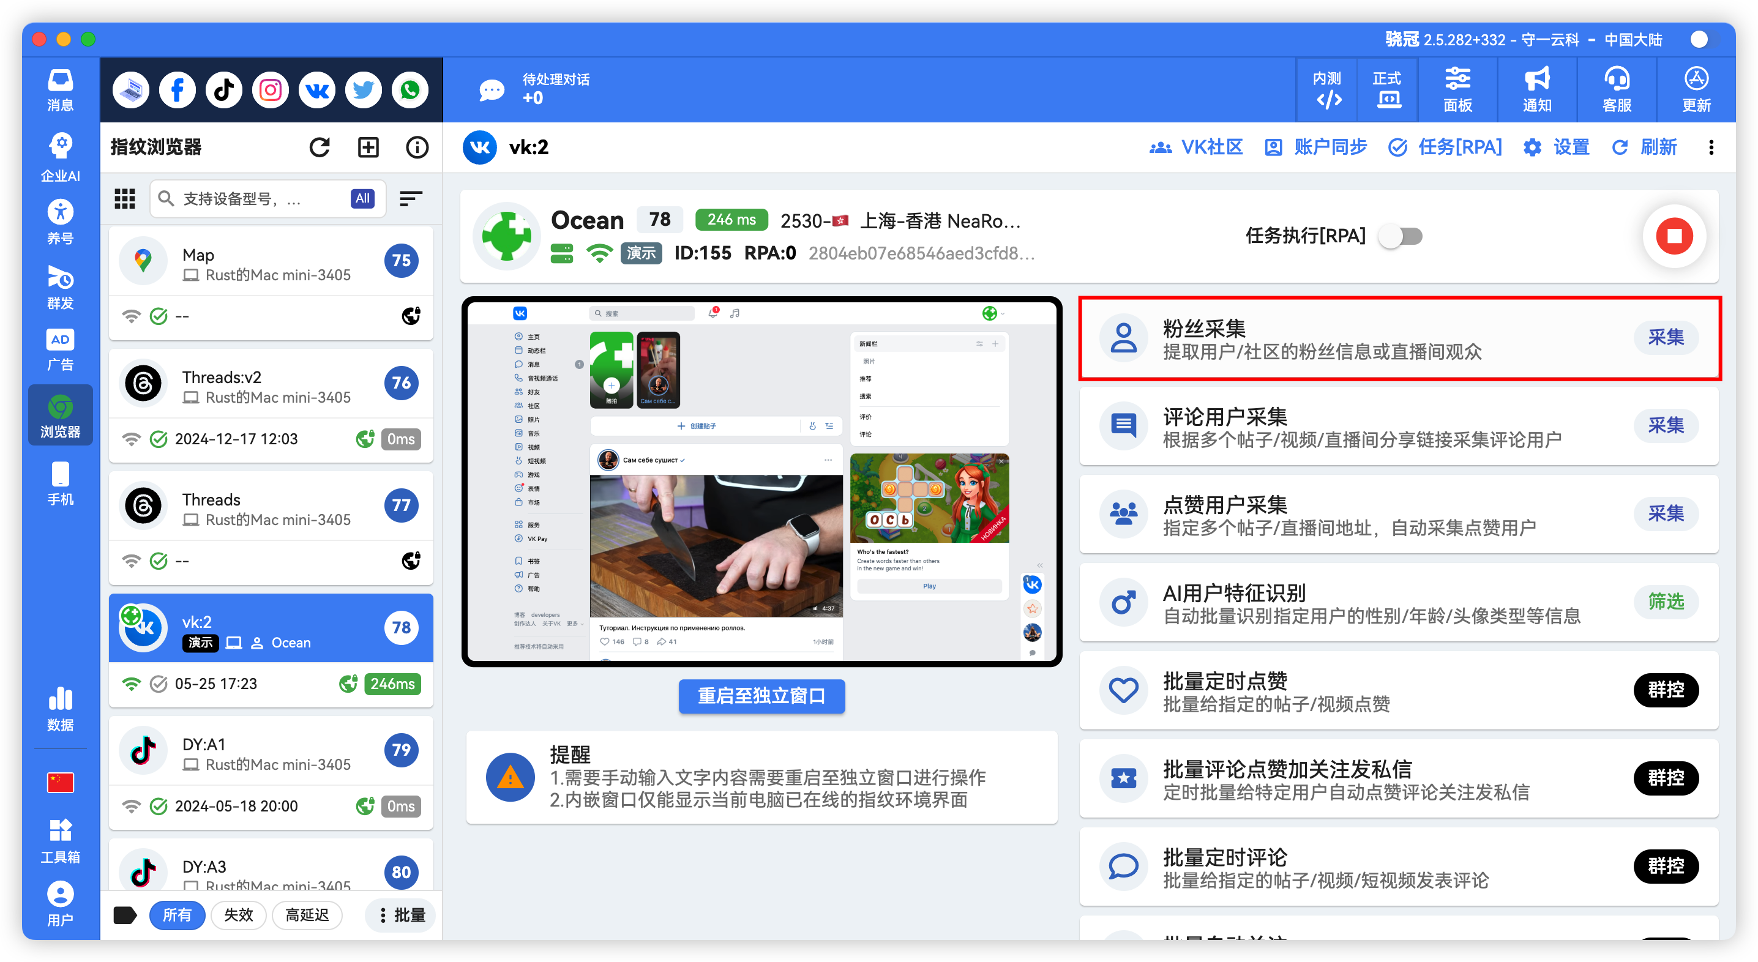Screen dimensions: 1758x962
Task: Refresh the 指纹浏览器 profile list
Action: click(x=320, y=147)
